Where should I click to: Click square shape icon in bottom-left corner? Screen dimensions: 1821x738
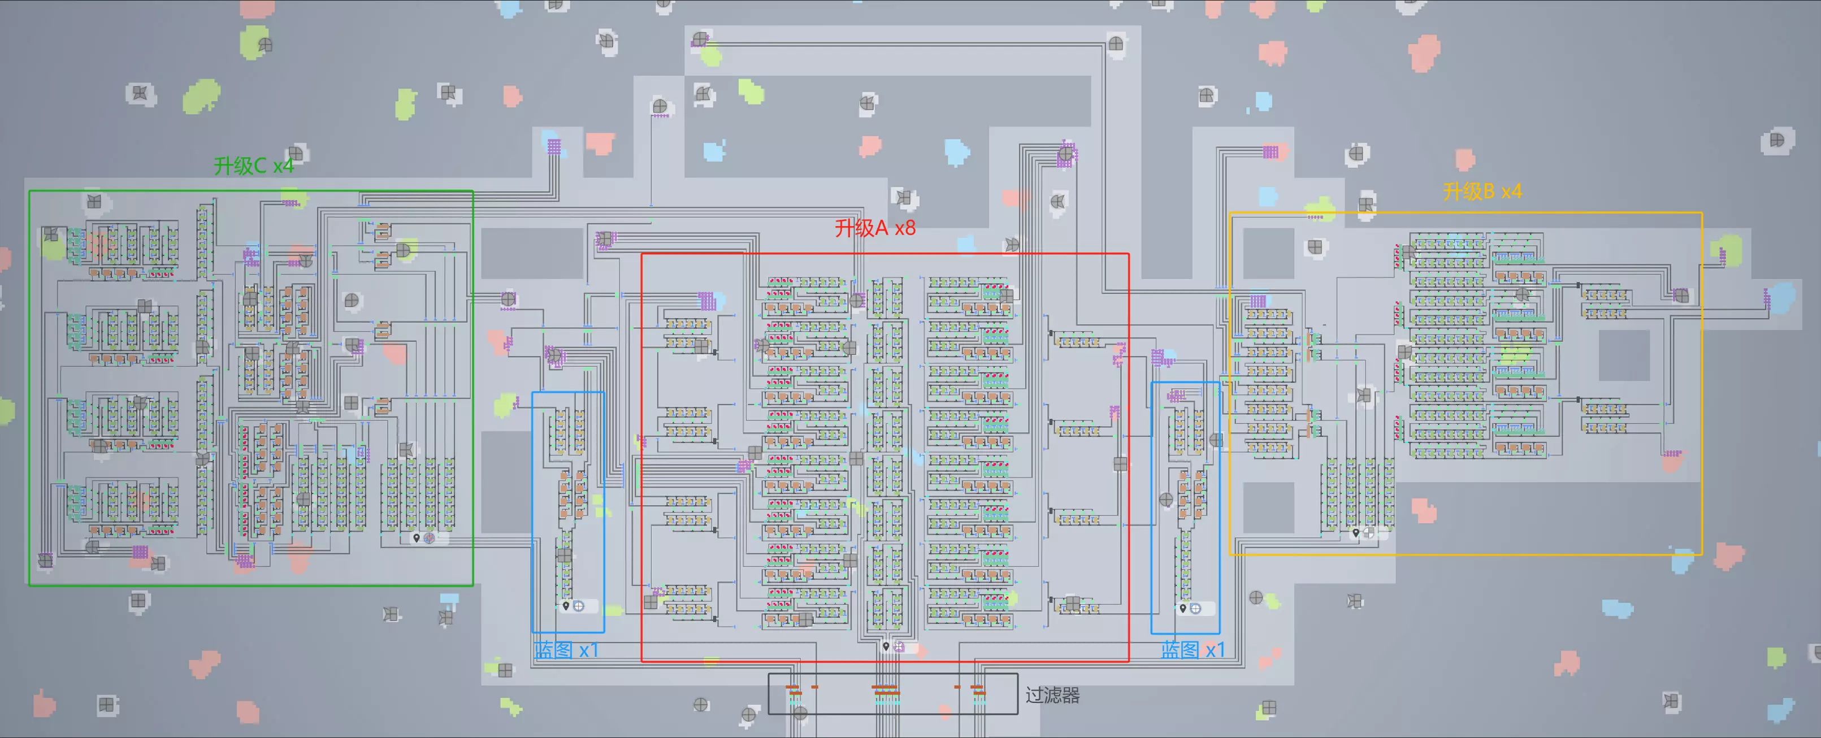coord(106,705)
